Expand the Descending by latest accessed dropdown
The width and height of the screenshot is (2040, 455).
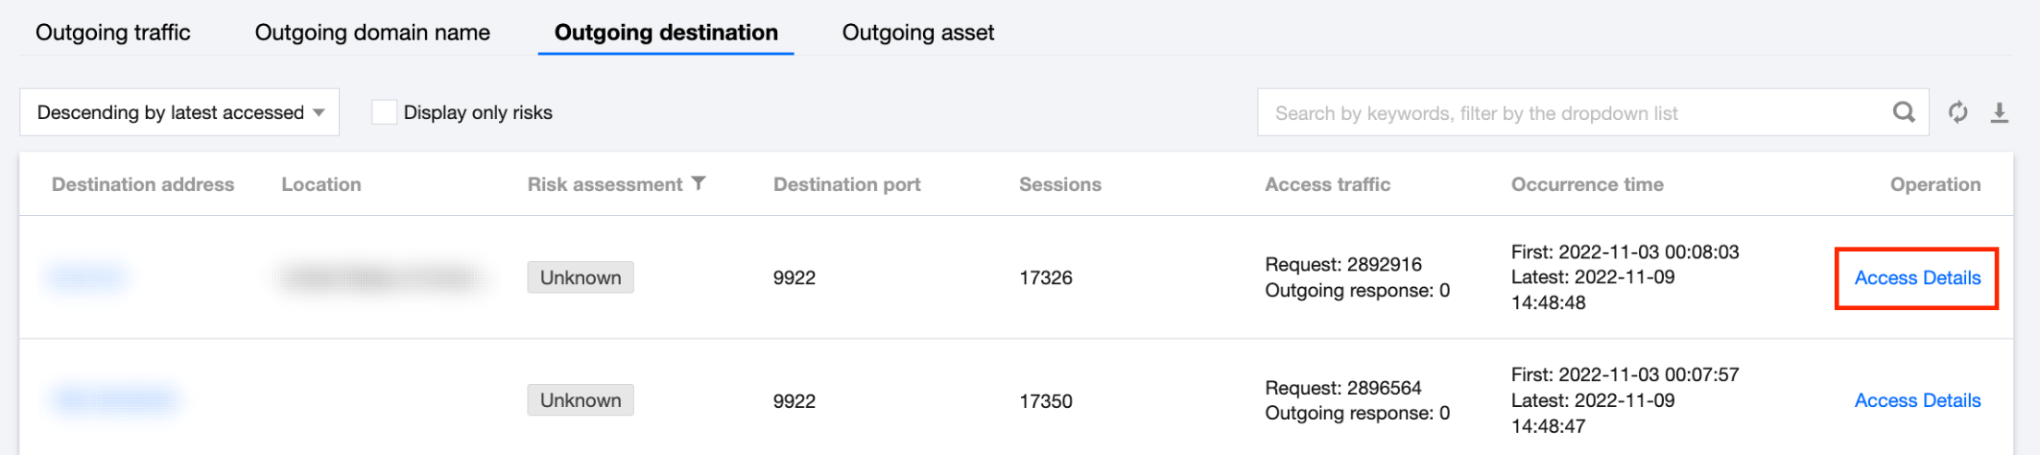179,113
